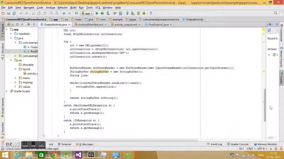
Task: Click the Copy icon in toolbar
Action: click(39, 13)
